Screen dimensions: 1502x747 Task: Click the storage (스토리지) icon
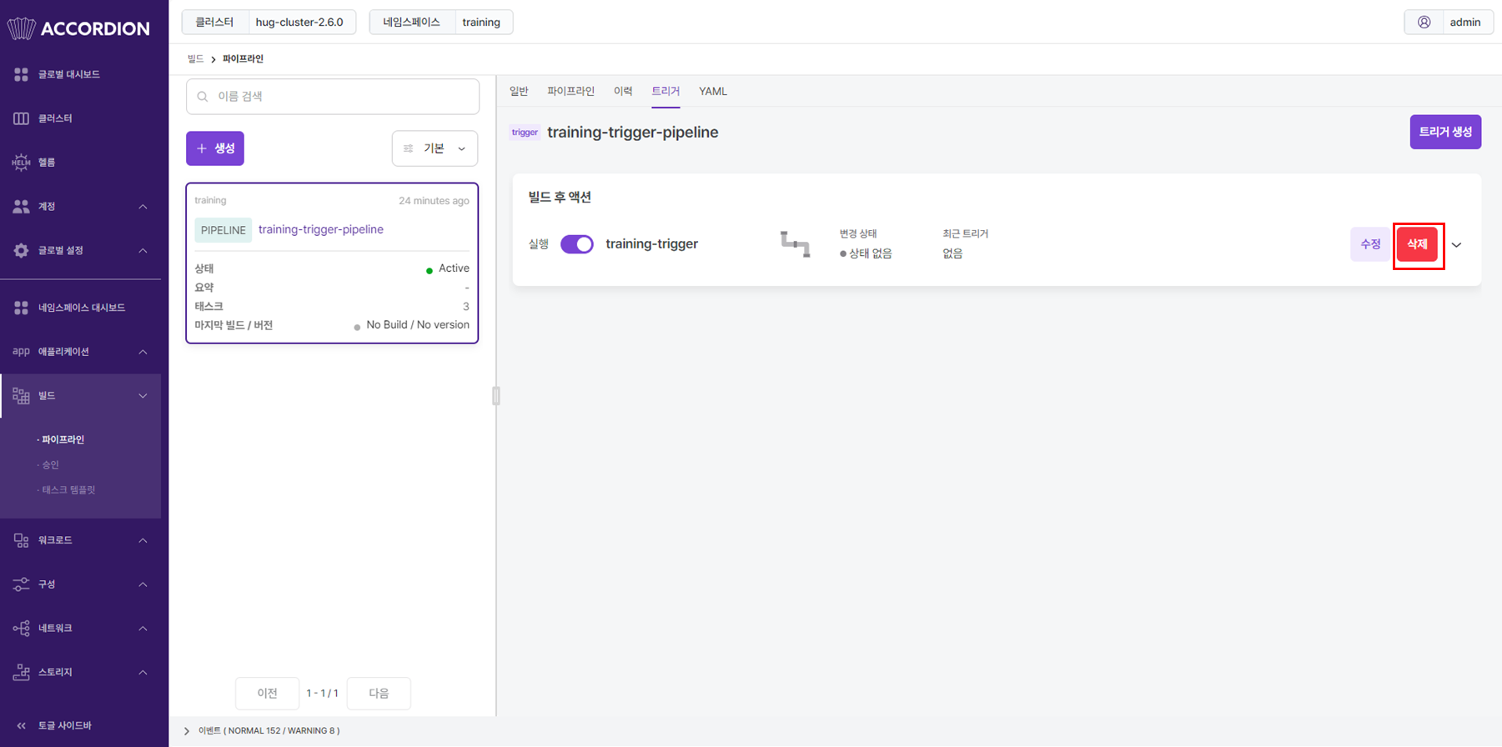[21, 672]
